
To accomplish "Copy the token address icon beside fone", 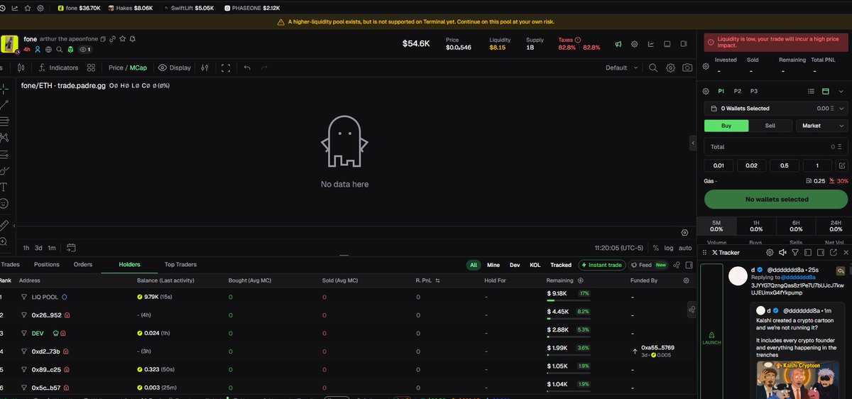I will pyautogui.click(x=104, y=39).
